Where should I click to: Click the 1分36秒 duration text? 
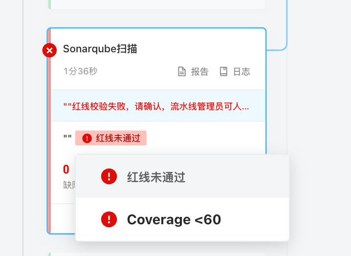tap(81, 71)
